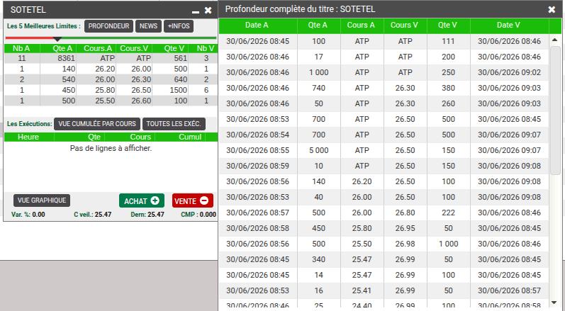Select the 25.80 bid price in limits
Viewport: 565px width, 311px height.
tap(105, 90)
